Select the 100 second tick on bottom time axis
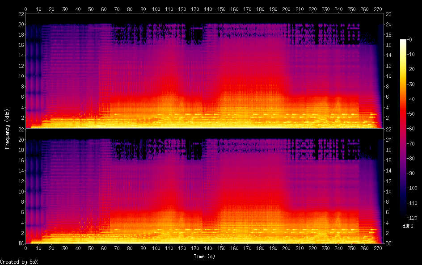Viewport: 422px width, 265px height. coord(156,248)
